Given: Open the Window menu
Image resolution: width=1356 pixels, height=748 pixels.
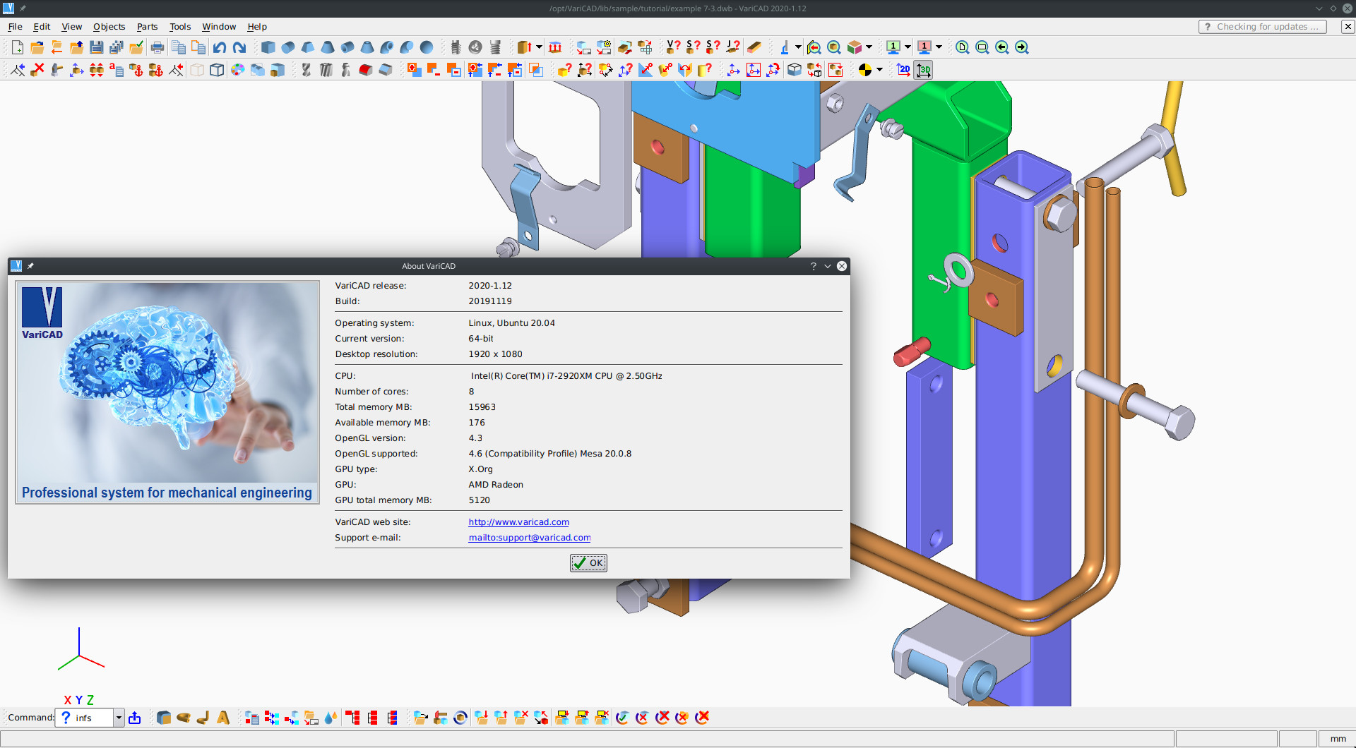Looking at the screenshot, I should click(219, 27).
